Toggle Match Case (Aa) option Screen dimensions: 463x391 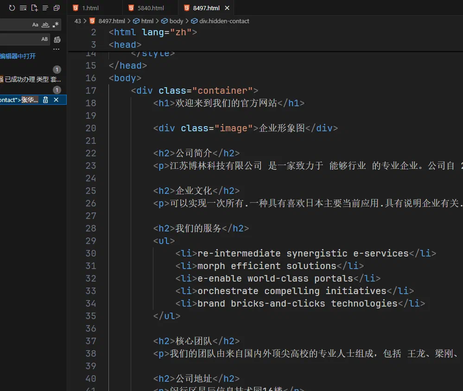pos(35,25)
